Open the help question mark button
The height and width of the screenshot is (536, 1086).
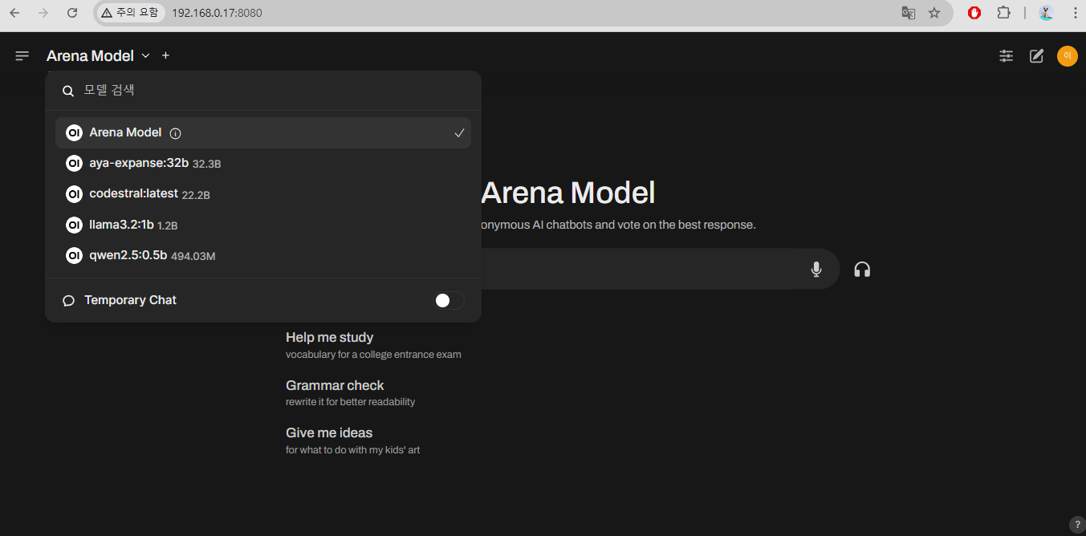click(1077, 523)
